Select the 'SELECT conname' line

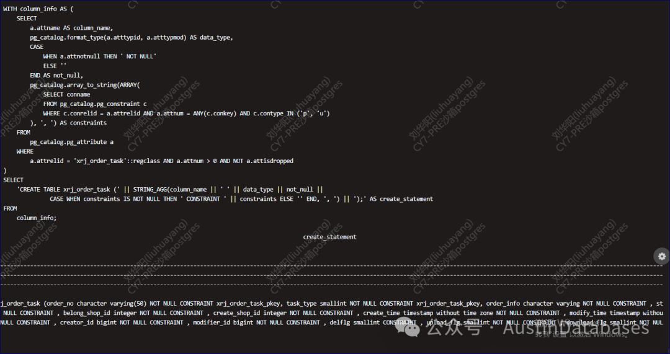click(66, 94)
